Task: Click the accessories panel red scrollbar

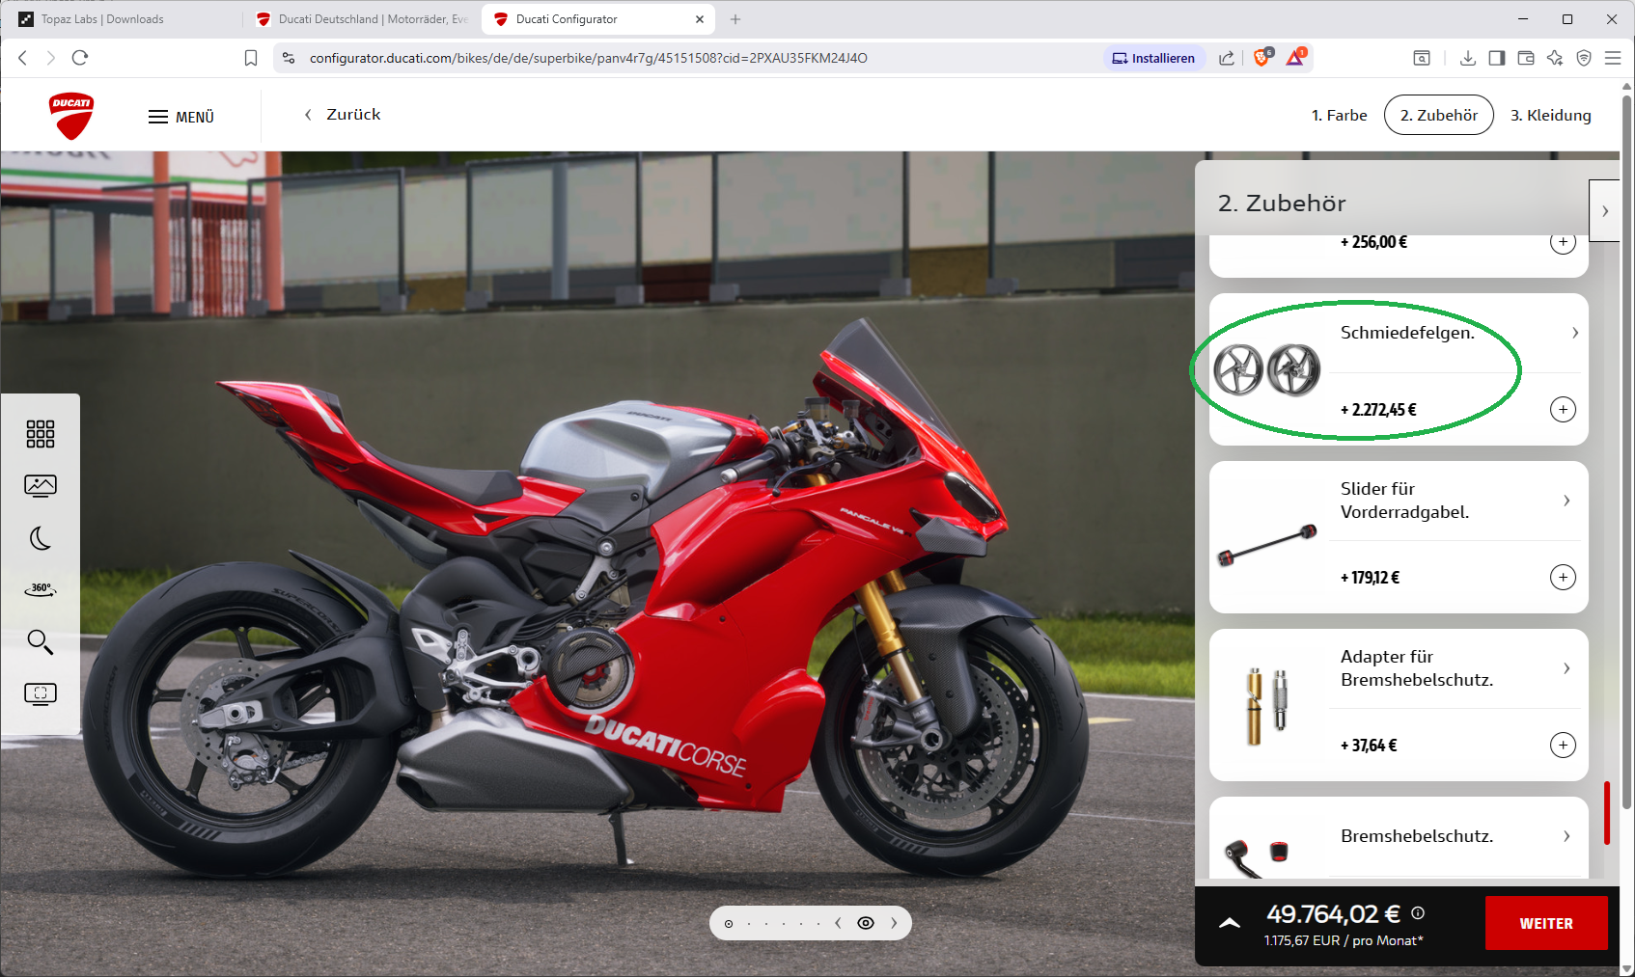Action: pyautogui.click(x=1607, y=813)
